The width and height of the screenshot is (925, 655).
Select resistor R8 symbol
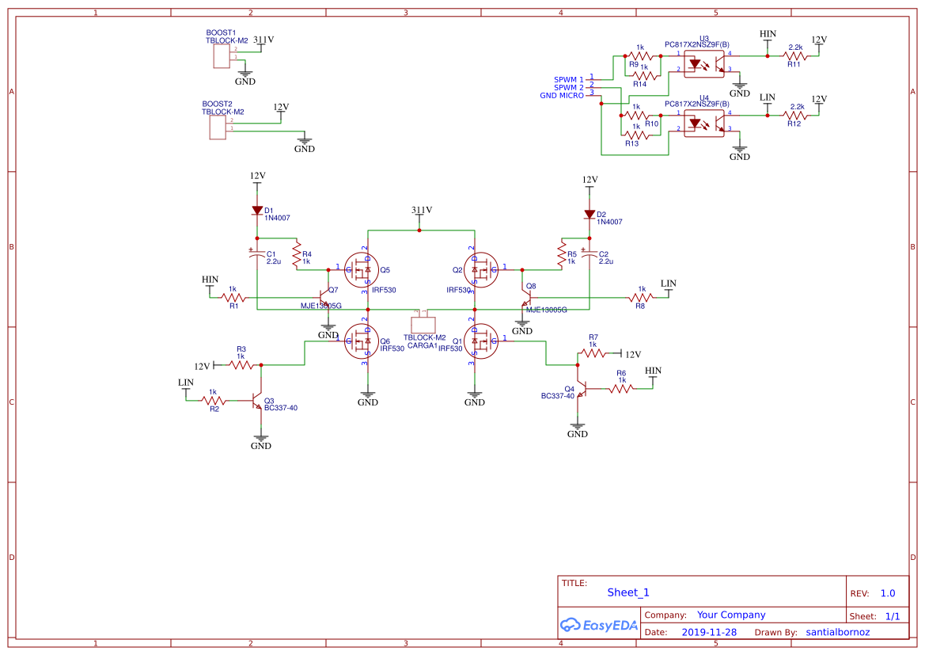coord(641,297)
